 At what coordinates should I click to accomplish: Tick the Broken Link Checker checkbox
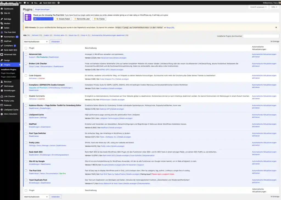[26, 63]
